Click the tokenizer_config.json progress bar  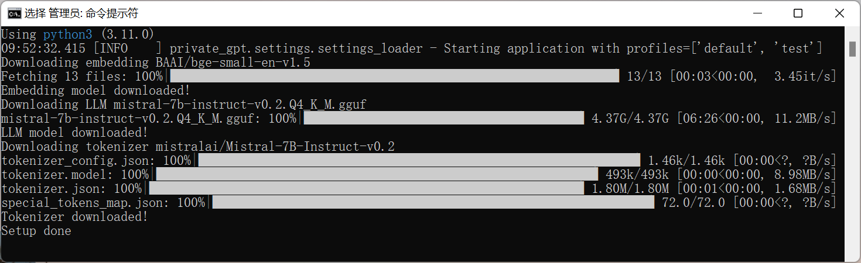coord(419,160)
